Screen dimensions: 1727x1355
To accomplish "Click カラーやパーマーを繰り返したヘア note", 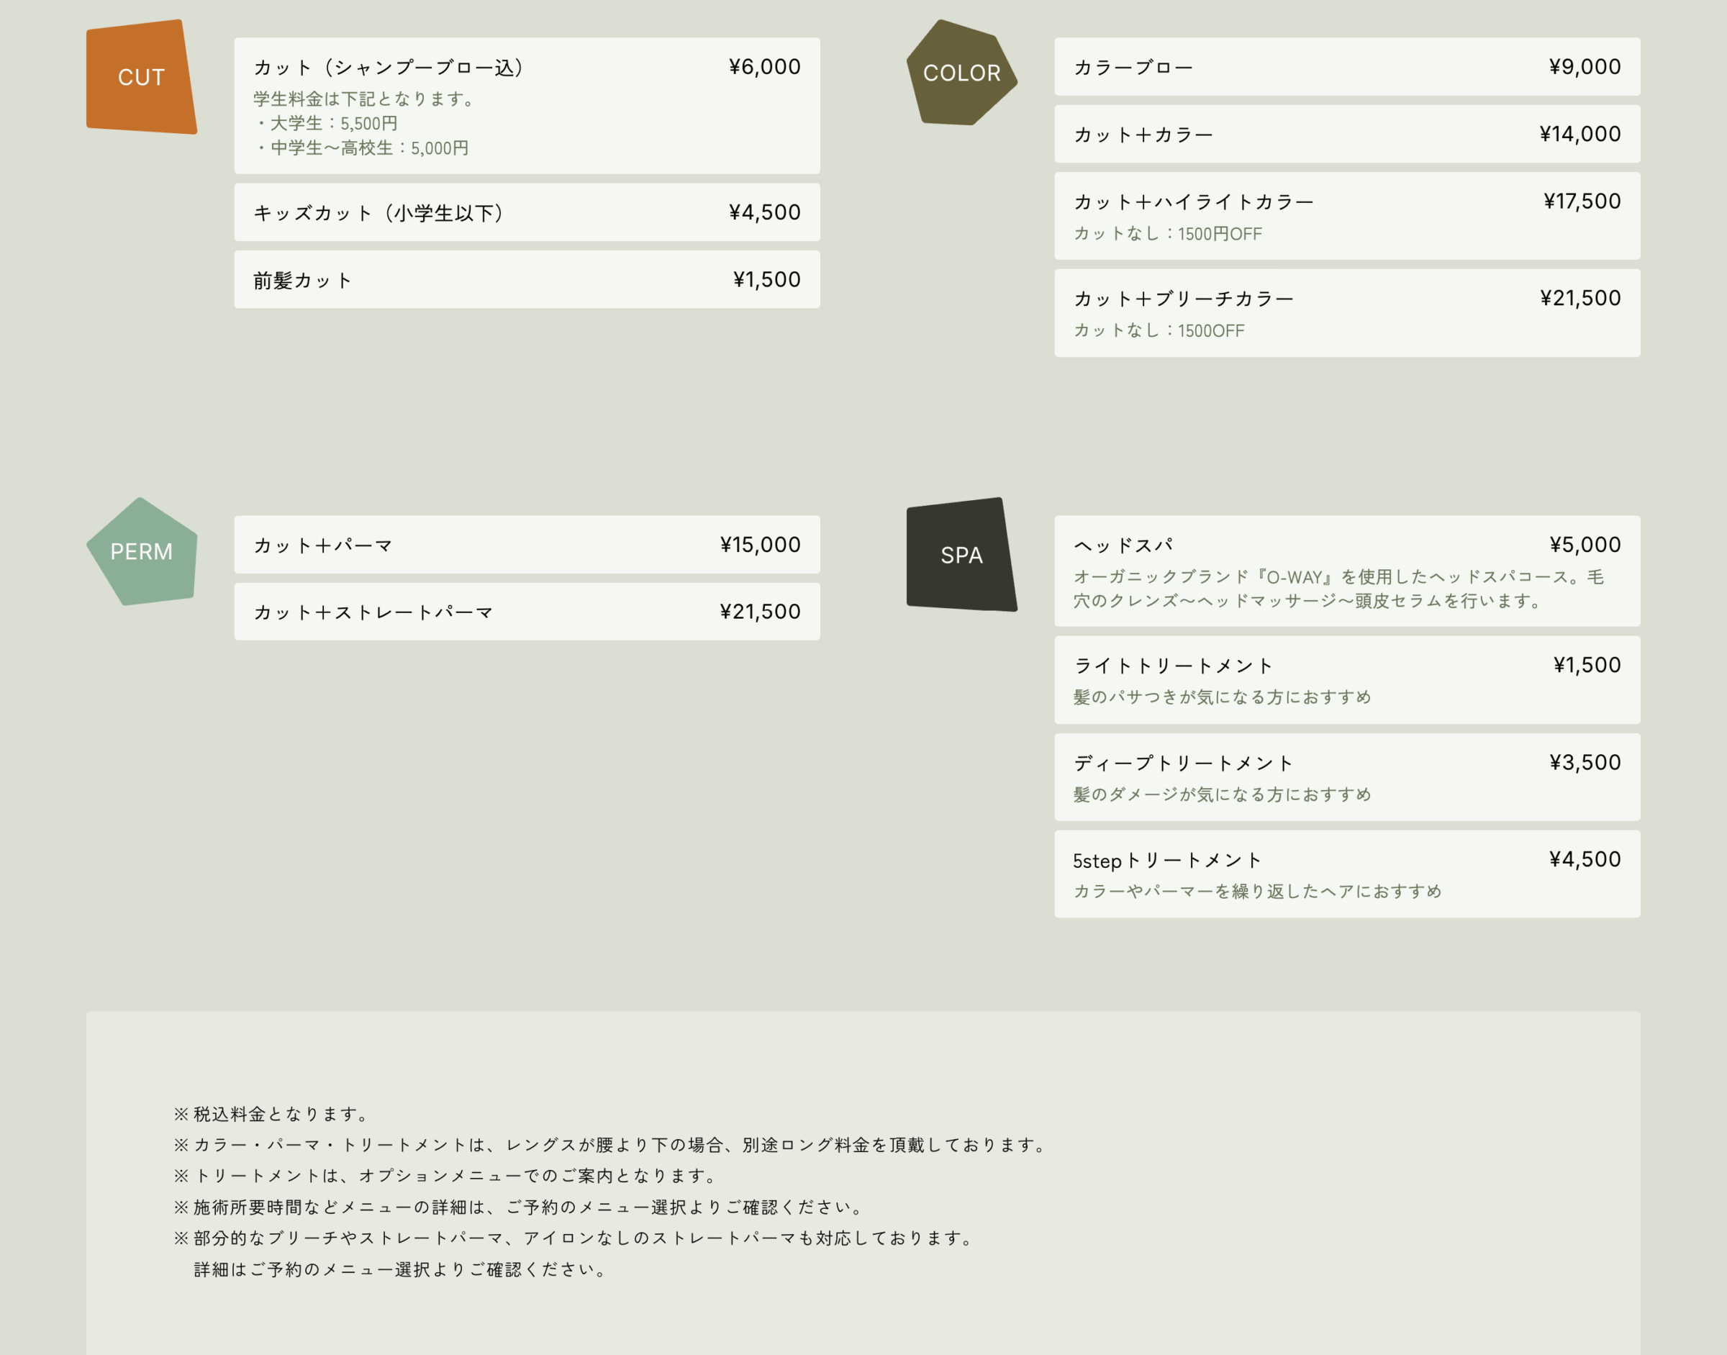I will (x=1256, y=891).
